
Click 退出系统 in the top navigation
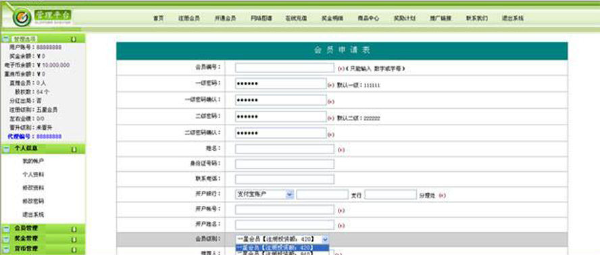pos(513,18)
